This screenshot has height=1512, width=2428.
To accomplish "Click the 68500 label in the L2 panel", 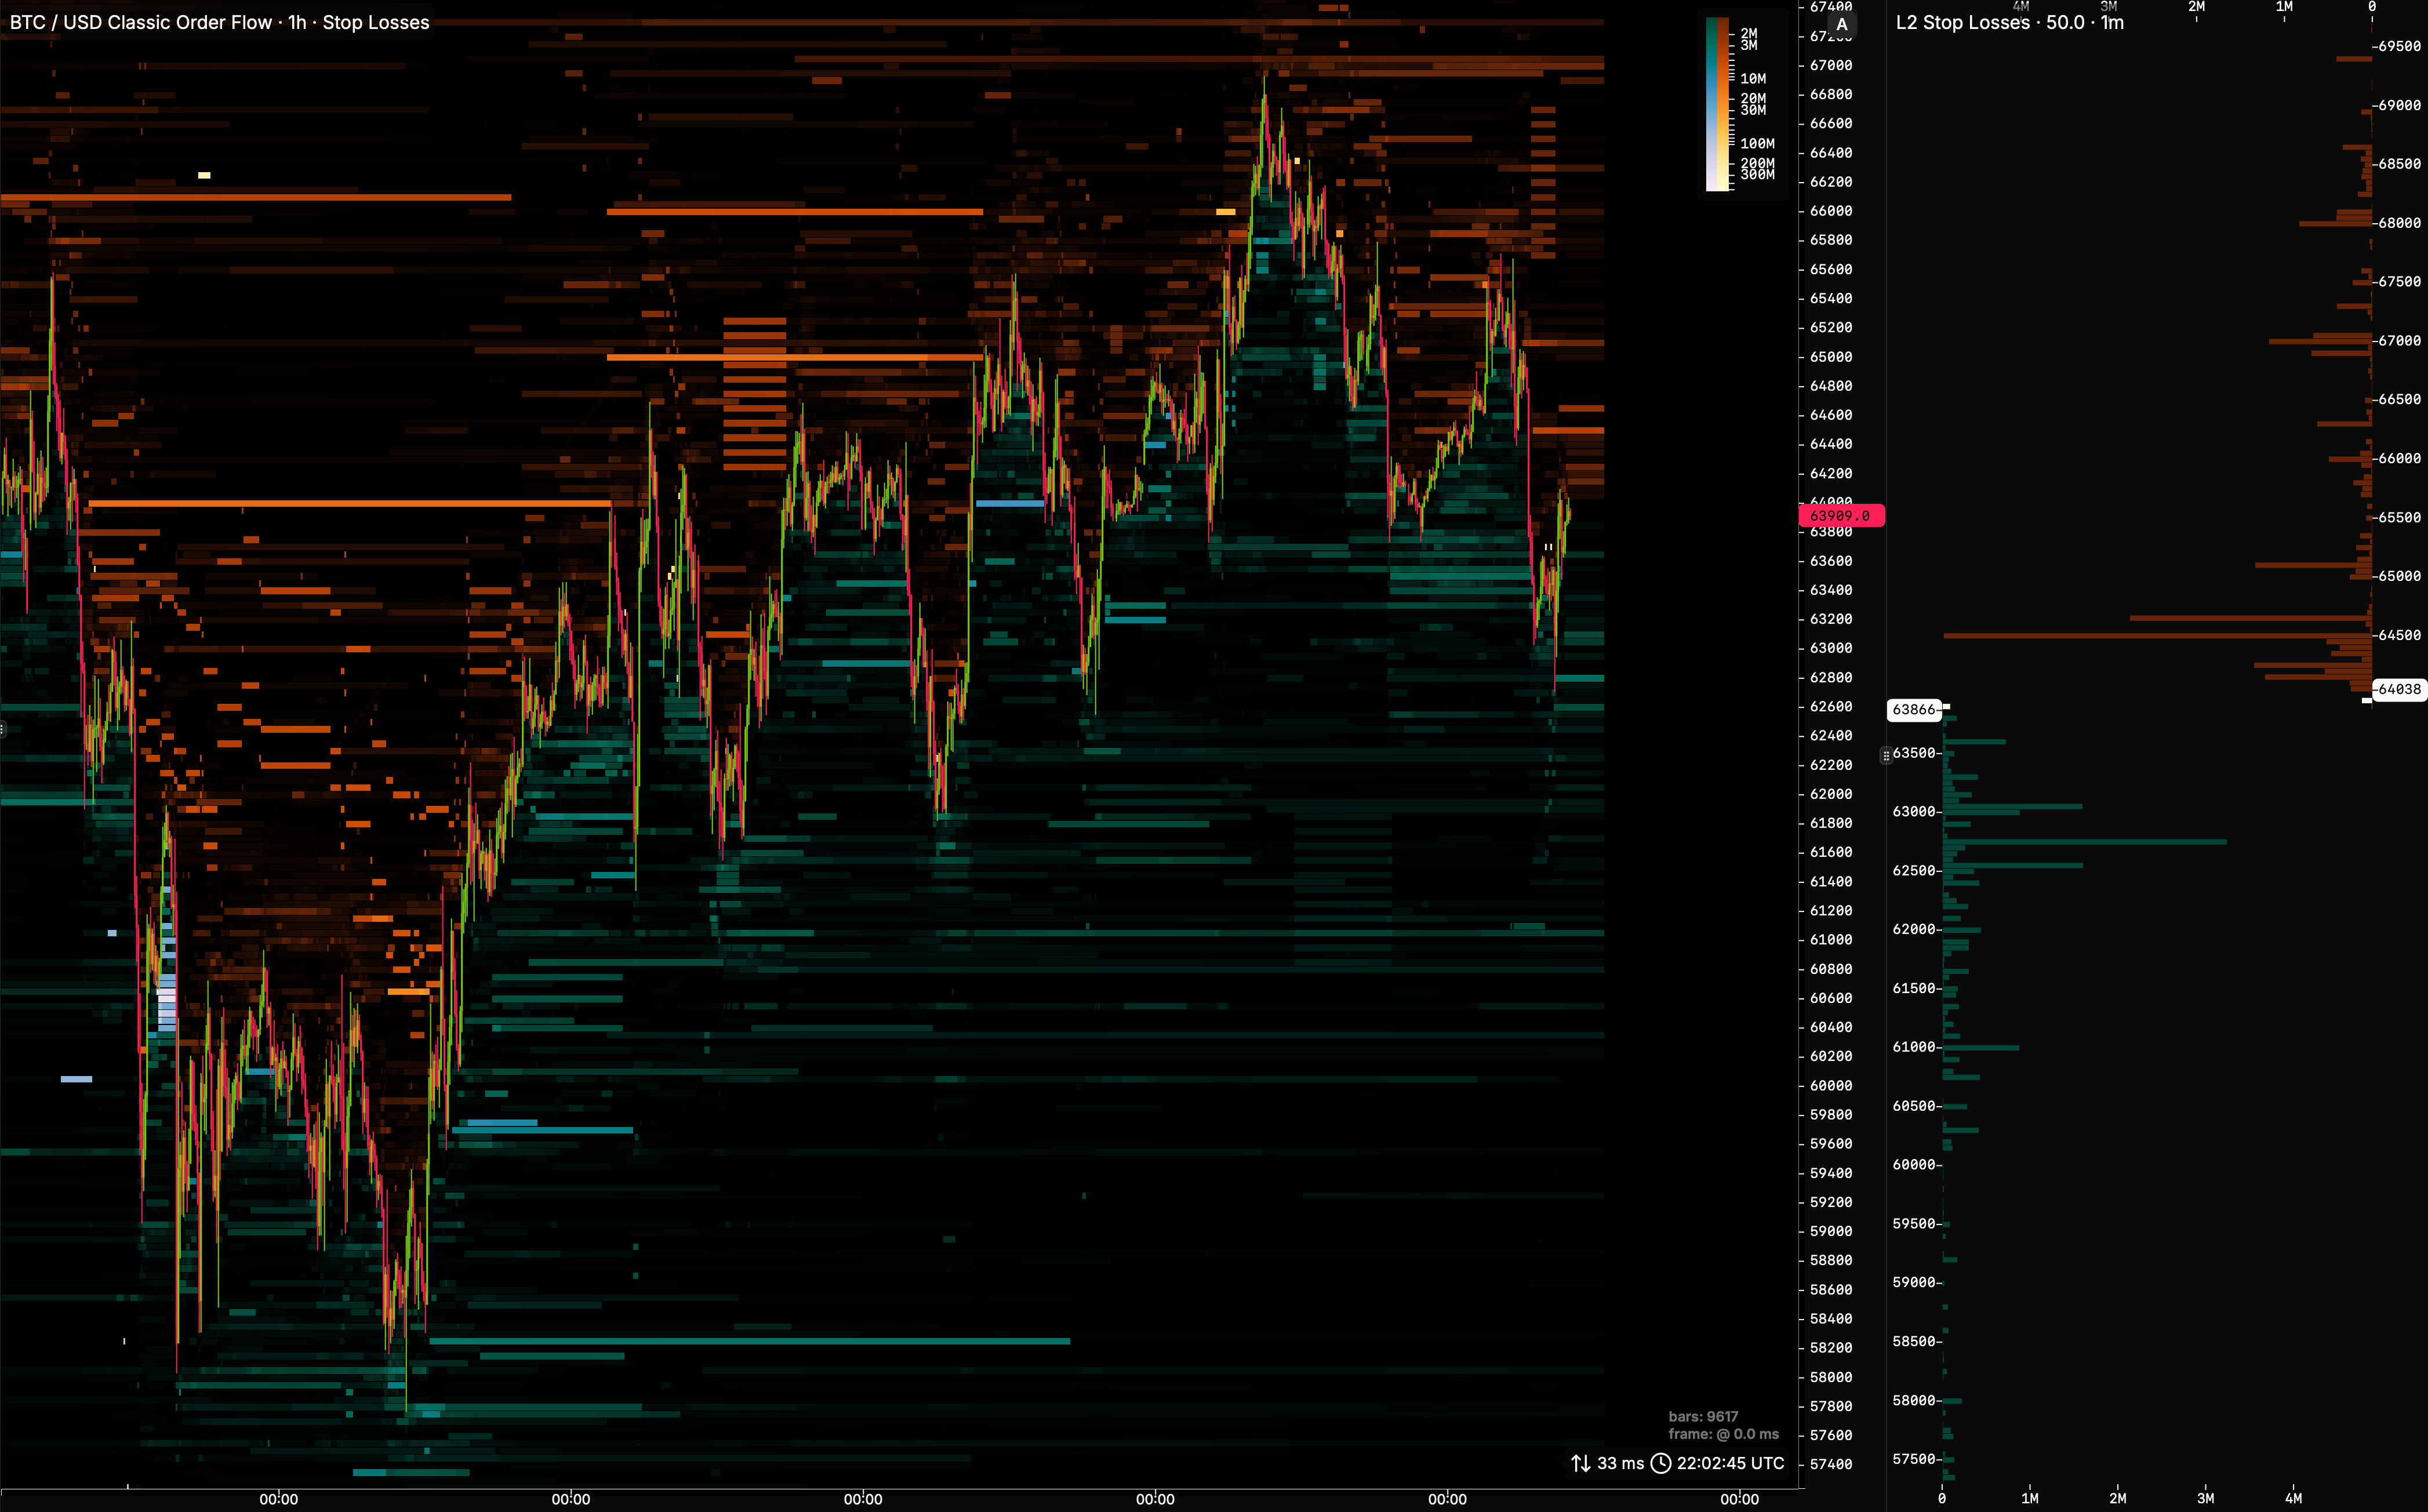I will click(2399, 164).
